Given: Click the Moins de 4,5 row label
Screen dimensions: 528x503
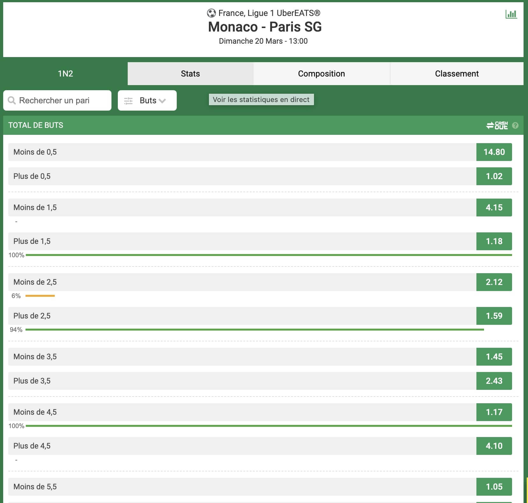Looking at the screenshot, I should click(35, 412).
